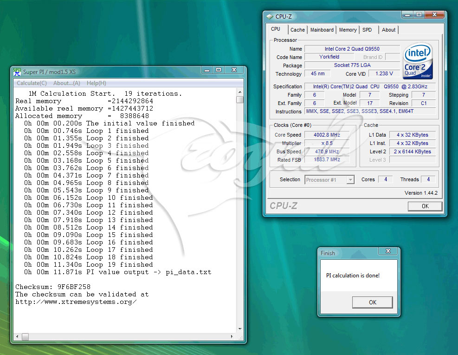Click the 'Checksum: 9F6BF258' line

click(x=53, y=287)
